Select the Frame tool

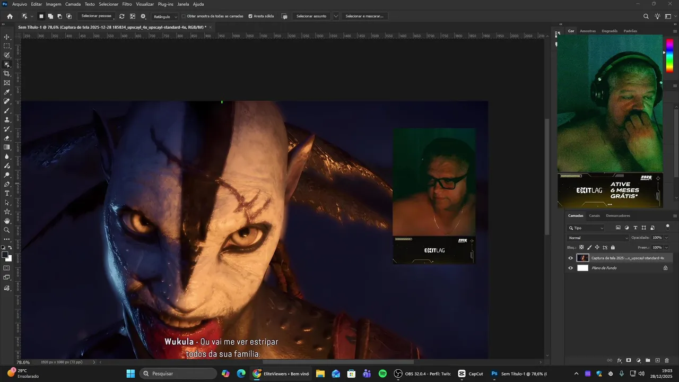[7, 83]
